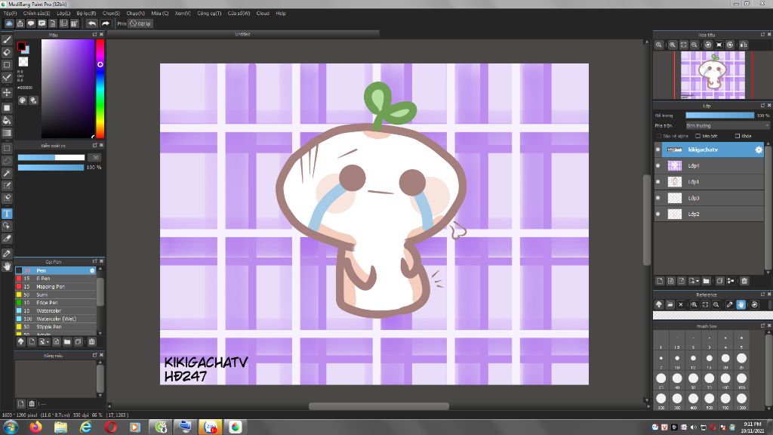
Task: Select the Bucket fill tool
Action: coord(7,120)
